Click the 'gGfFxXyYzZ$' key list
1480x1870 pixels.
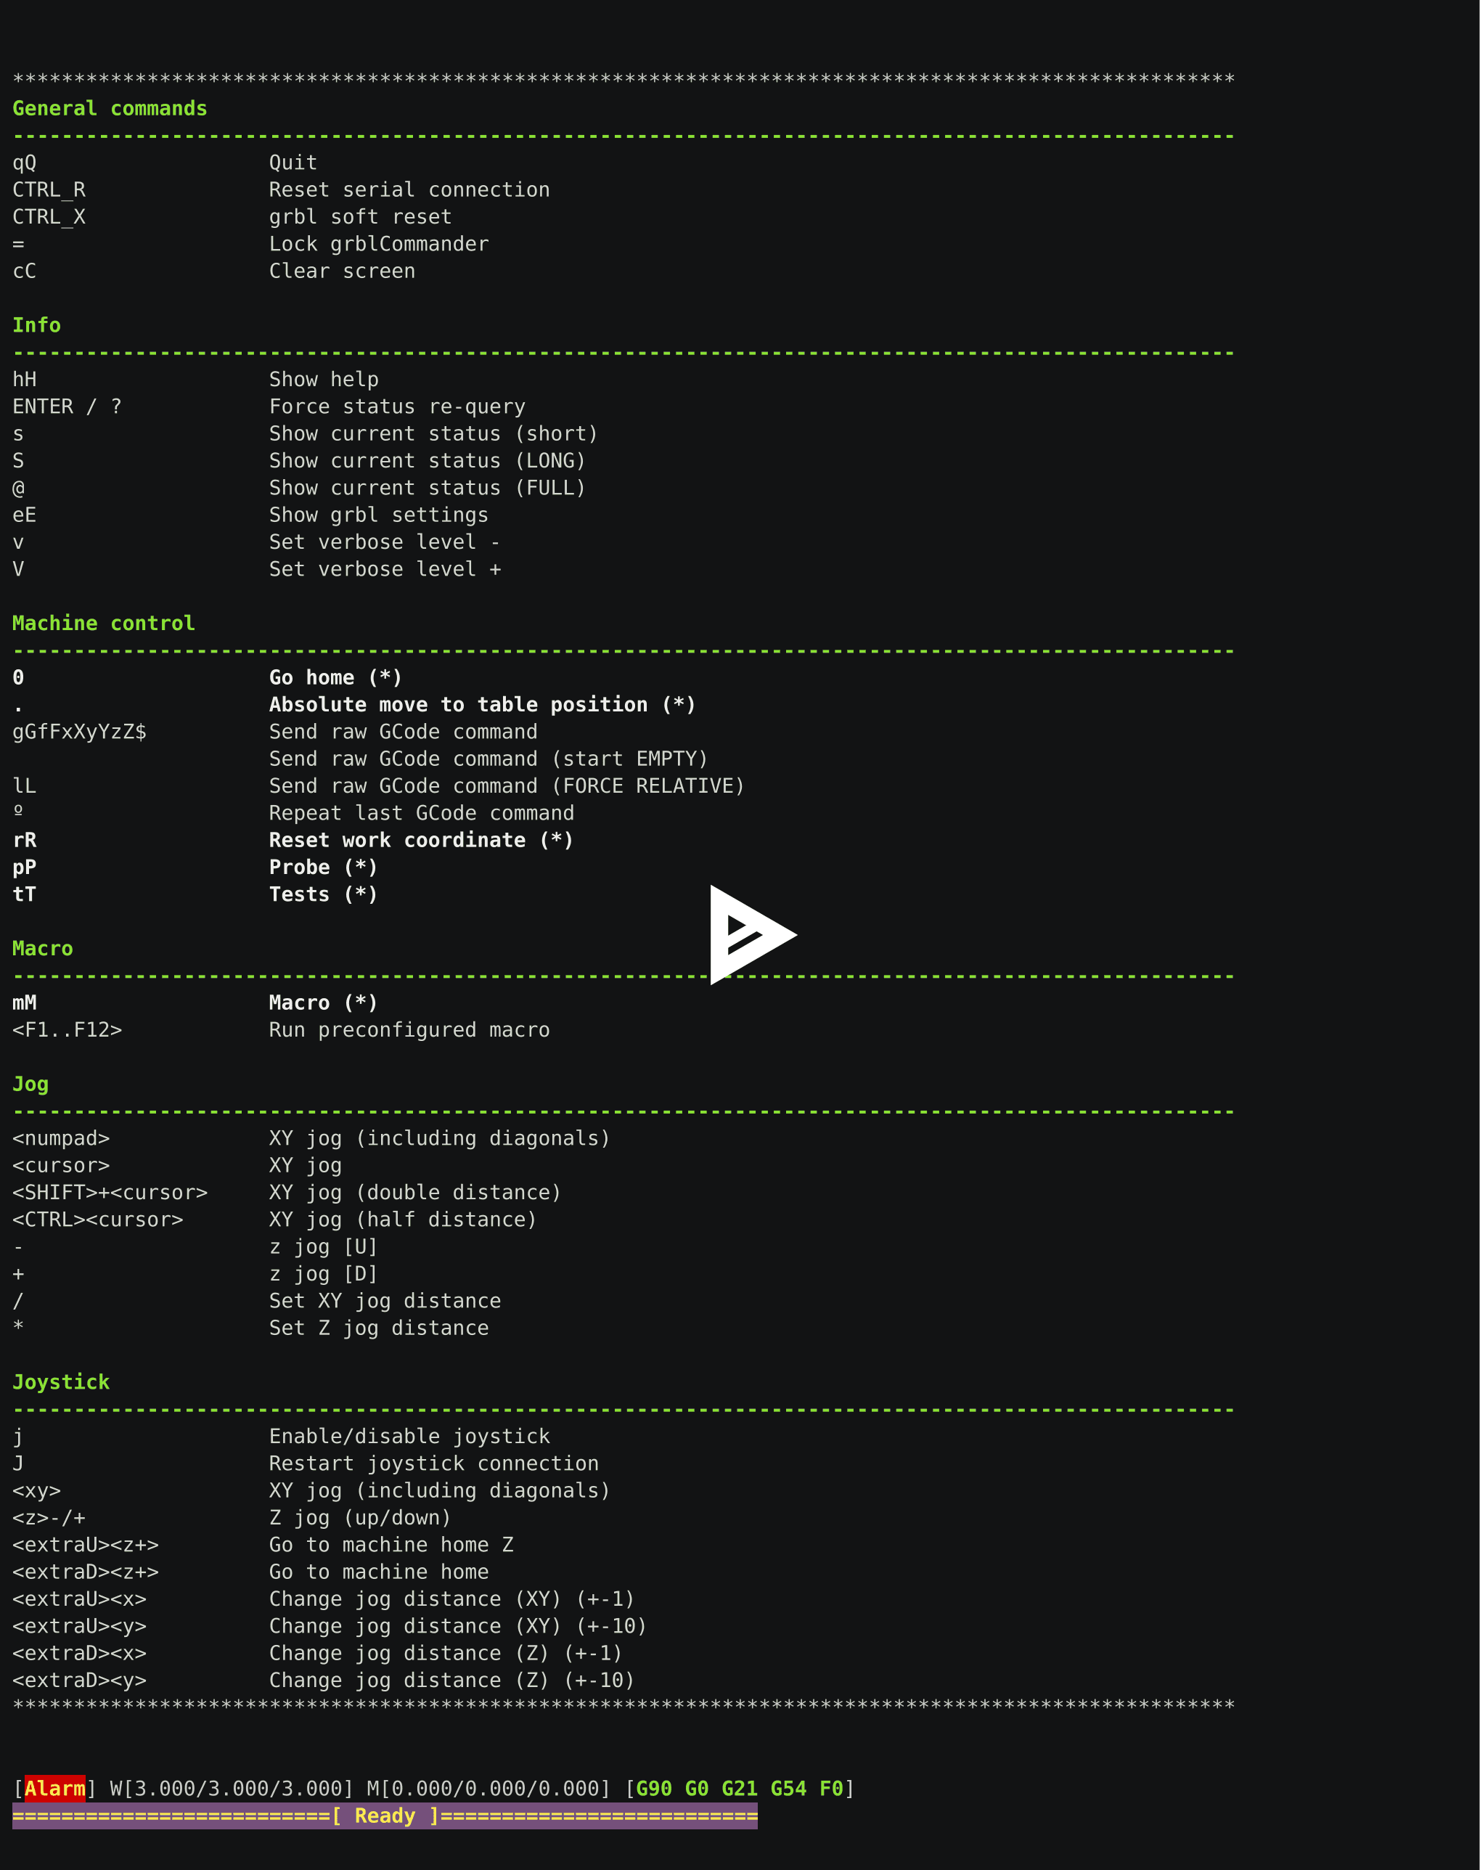click(x=80, y=732)
